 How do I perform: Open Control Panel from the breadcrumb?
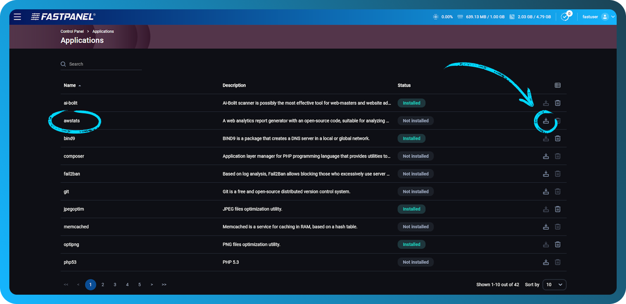tap(72, 31)
